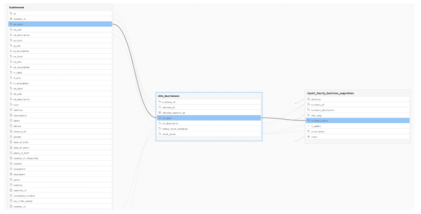Image resolution: width=421 pixels, height=214 pixels.
Task: Click the text type icon beside en_label in businesses
Action: (11, 24)
